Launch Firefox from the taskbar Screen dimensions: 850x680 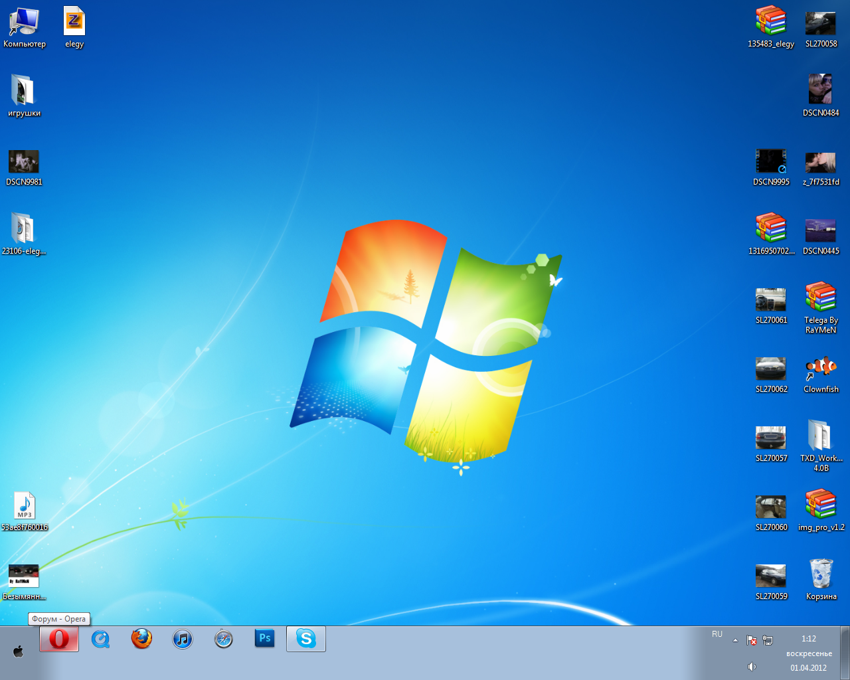(x=141, y=639)
